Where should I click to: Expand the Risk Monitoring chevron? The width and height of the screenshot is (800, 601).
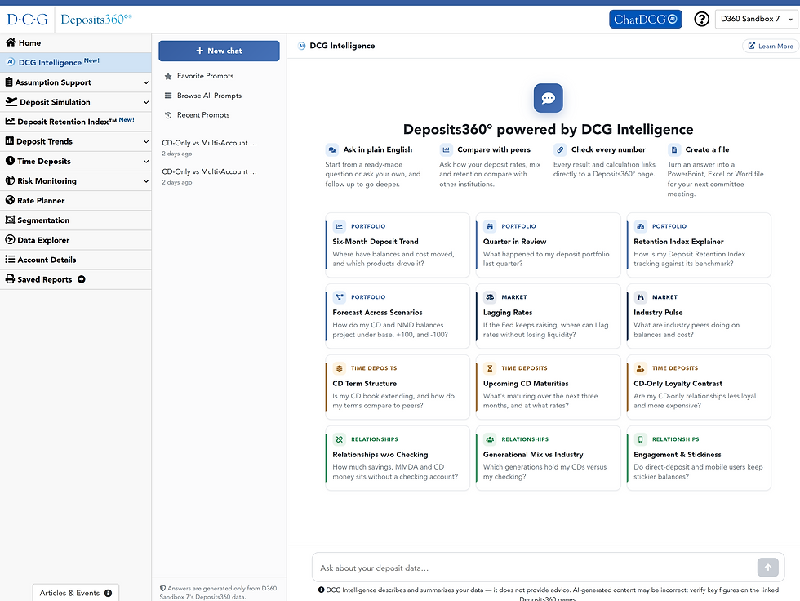coord(146,181)
